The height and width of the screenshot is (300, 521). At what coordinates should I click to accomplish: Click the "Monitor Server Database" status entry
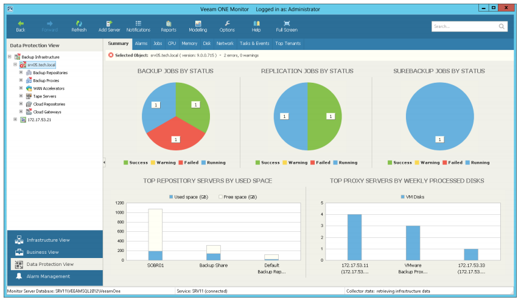pyautogui.click(x=64, y=291)
